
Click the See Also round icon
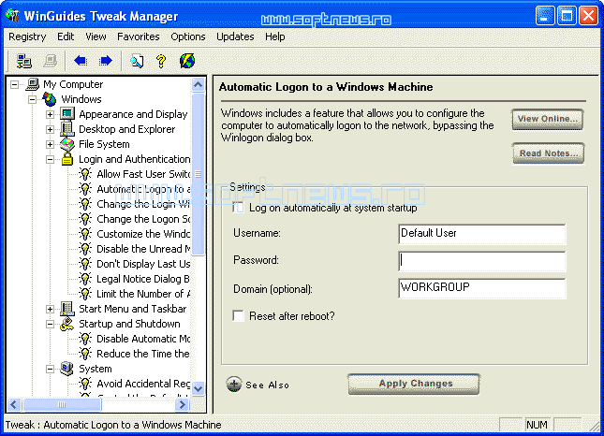click(234, 384)
